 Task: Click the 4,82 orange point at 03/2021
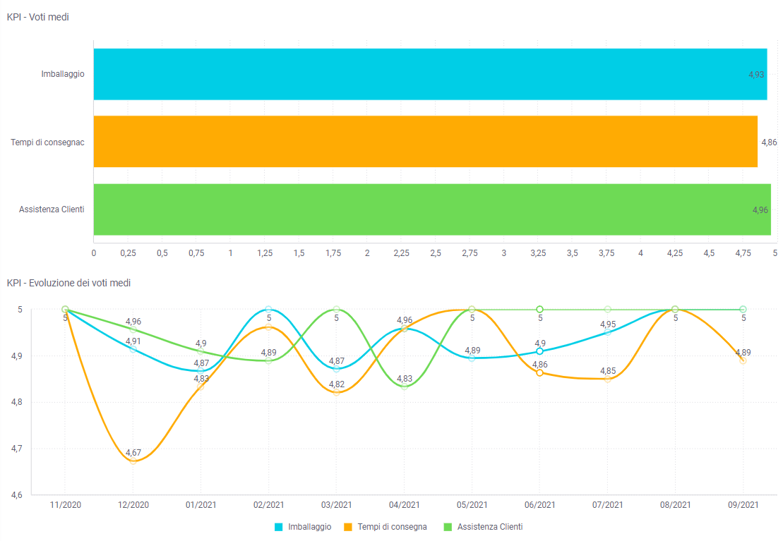coord(336,391)
